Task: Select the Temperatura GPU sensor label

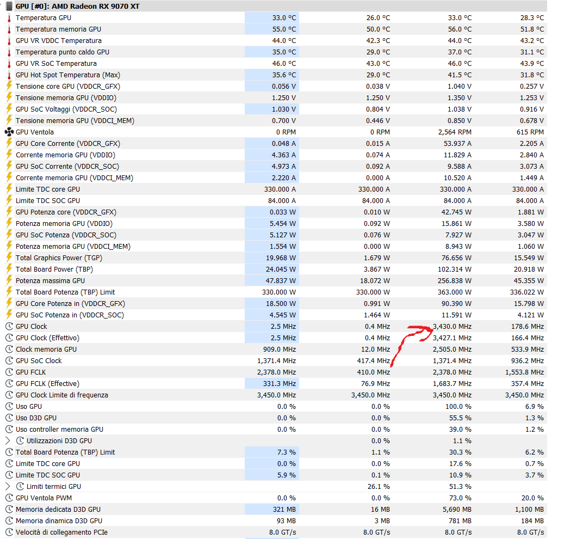Action: pyautogui.click(x=44, y=17)
